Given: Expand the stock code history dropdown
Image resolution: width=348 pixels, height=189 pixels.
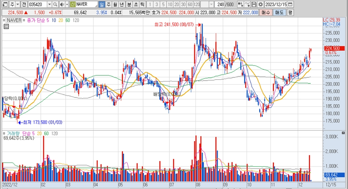Looking at the screenshot, I should (x=49, y=5).
